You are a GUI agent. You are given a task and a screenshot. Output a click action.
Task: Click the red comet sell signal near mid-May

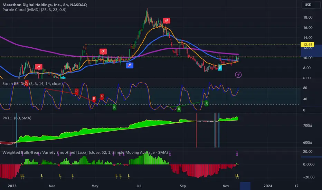tap(103, 51)
